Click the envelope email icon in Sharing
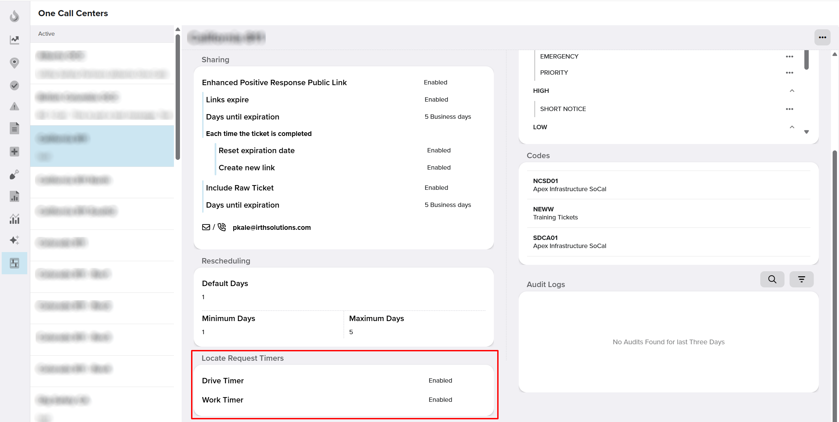This screenshot has width=839, height=422. (x=206, y=227)
